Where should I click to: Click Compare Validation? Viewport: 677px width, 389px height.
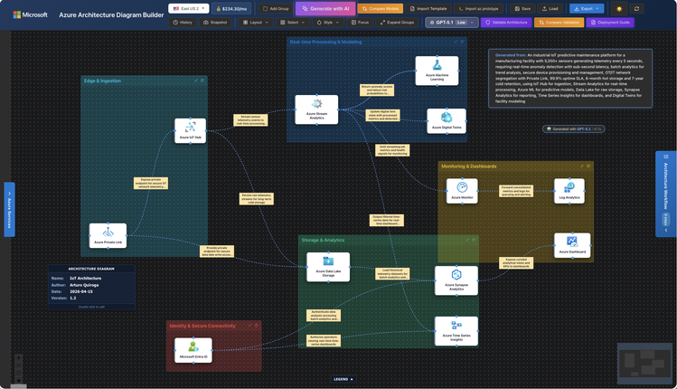coord(559,23)
